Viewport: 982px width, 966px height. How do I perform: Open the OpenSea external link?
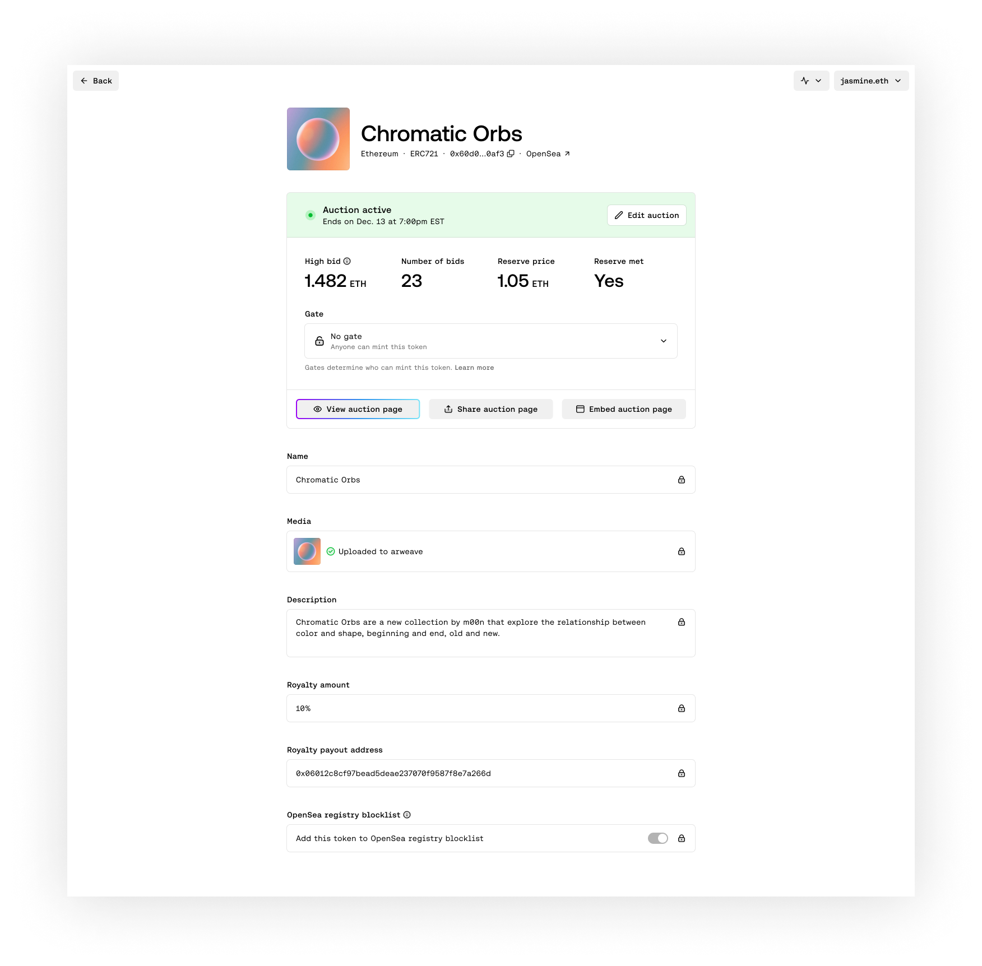click(x=548, y=154)
